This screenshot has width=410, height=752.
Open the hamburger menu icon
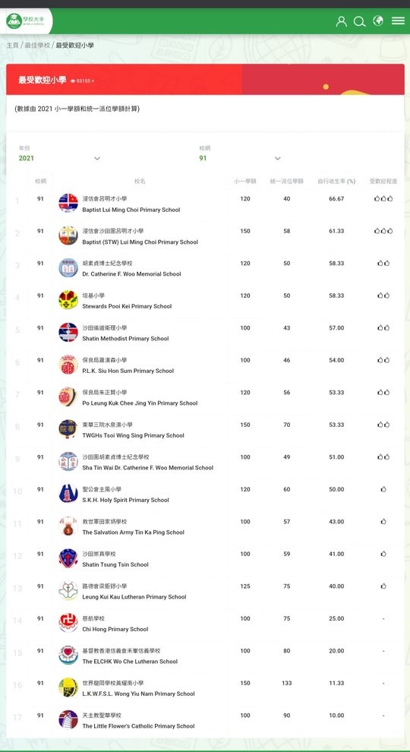coord(398,21)
